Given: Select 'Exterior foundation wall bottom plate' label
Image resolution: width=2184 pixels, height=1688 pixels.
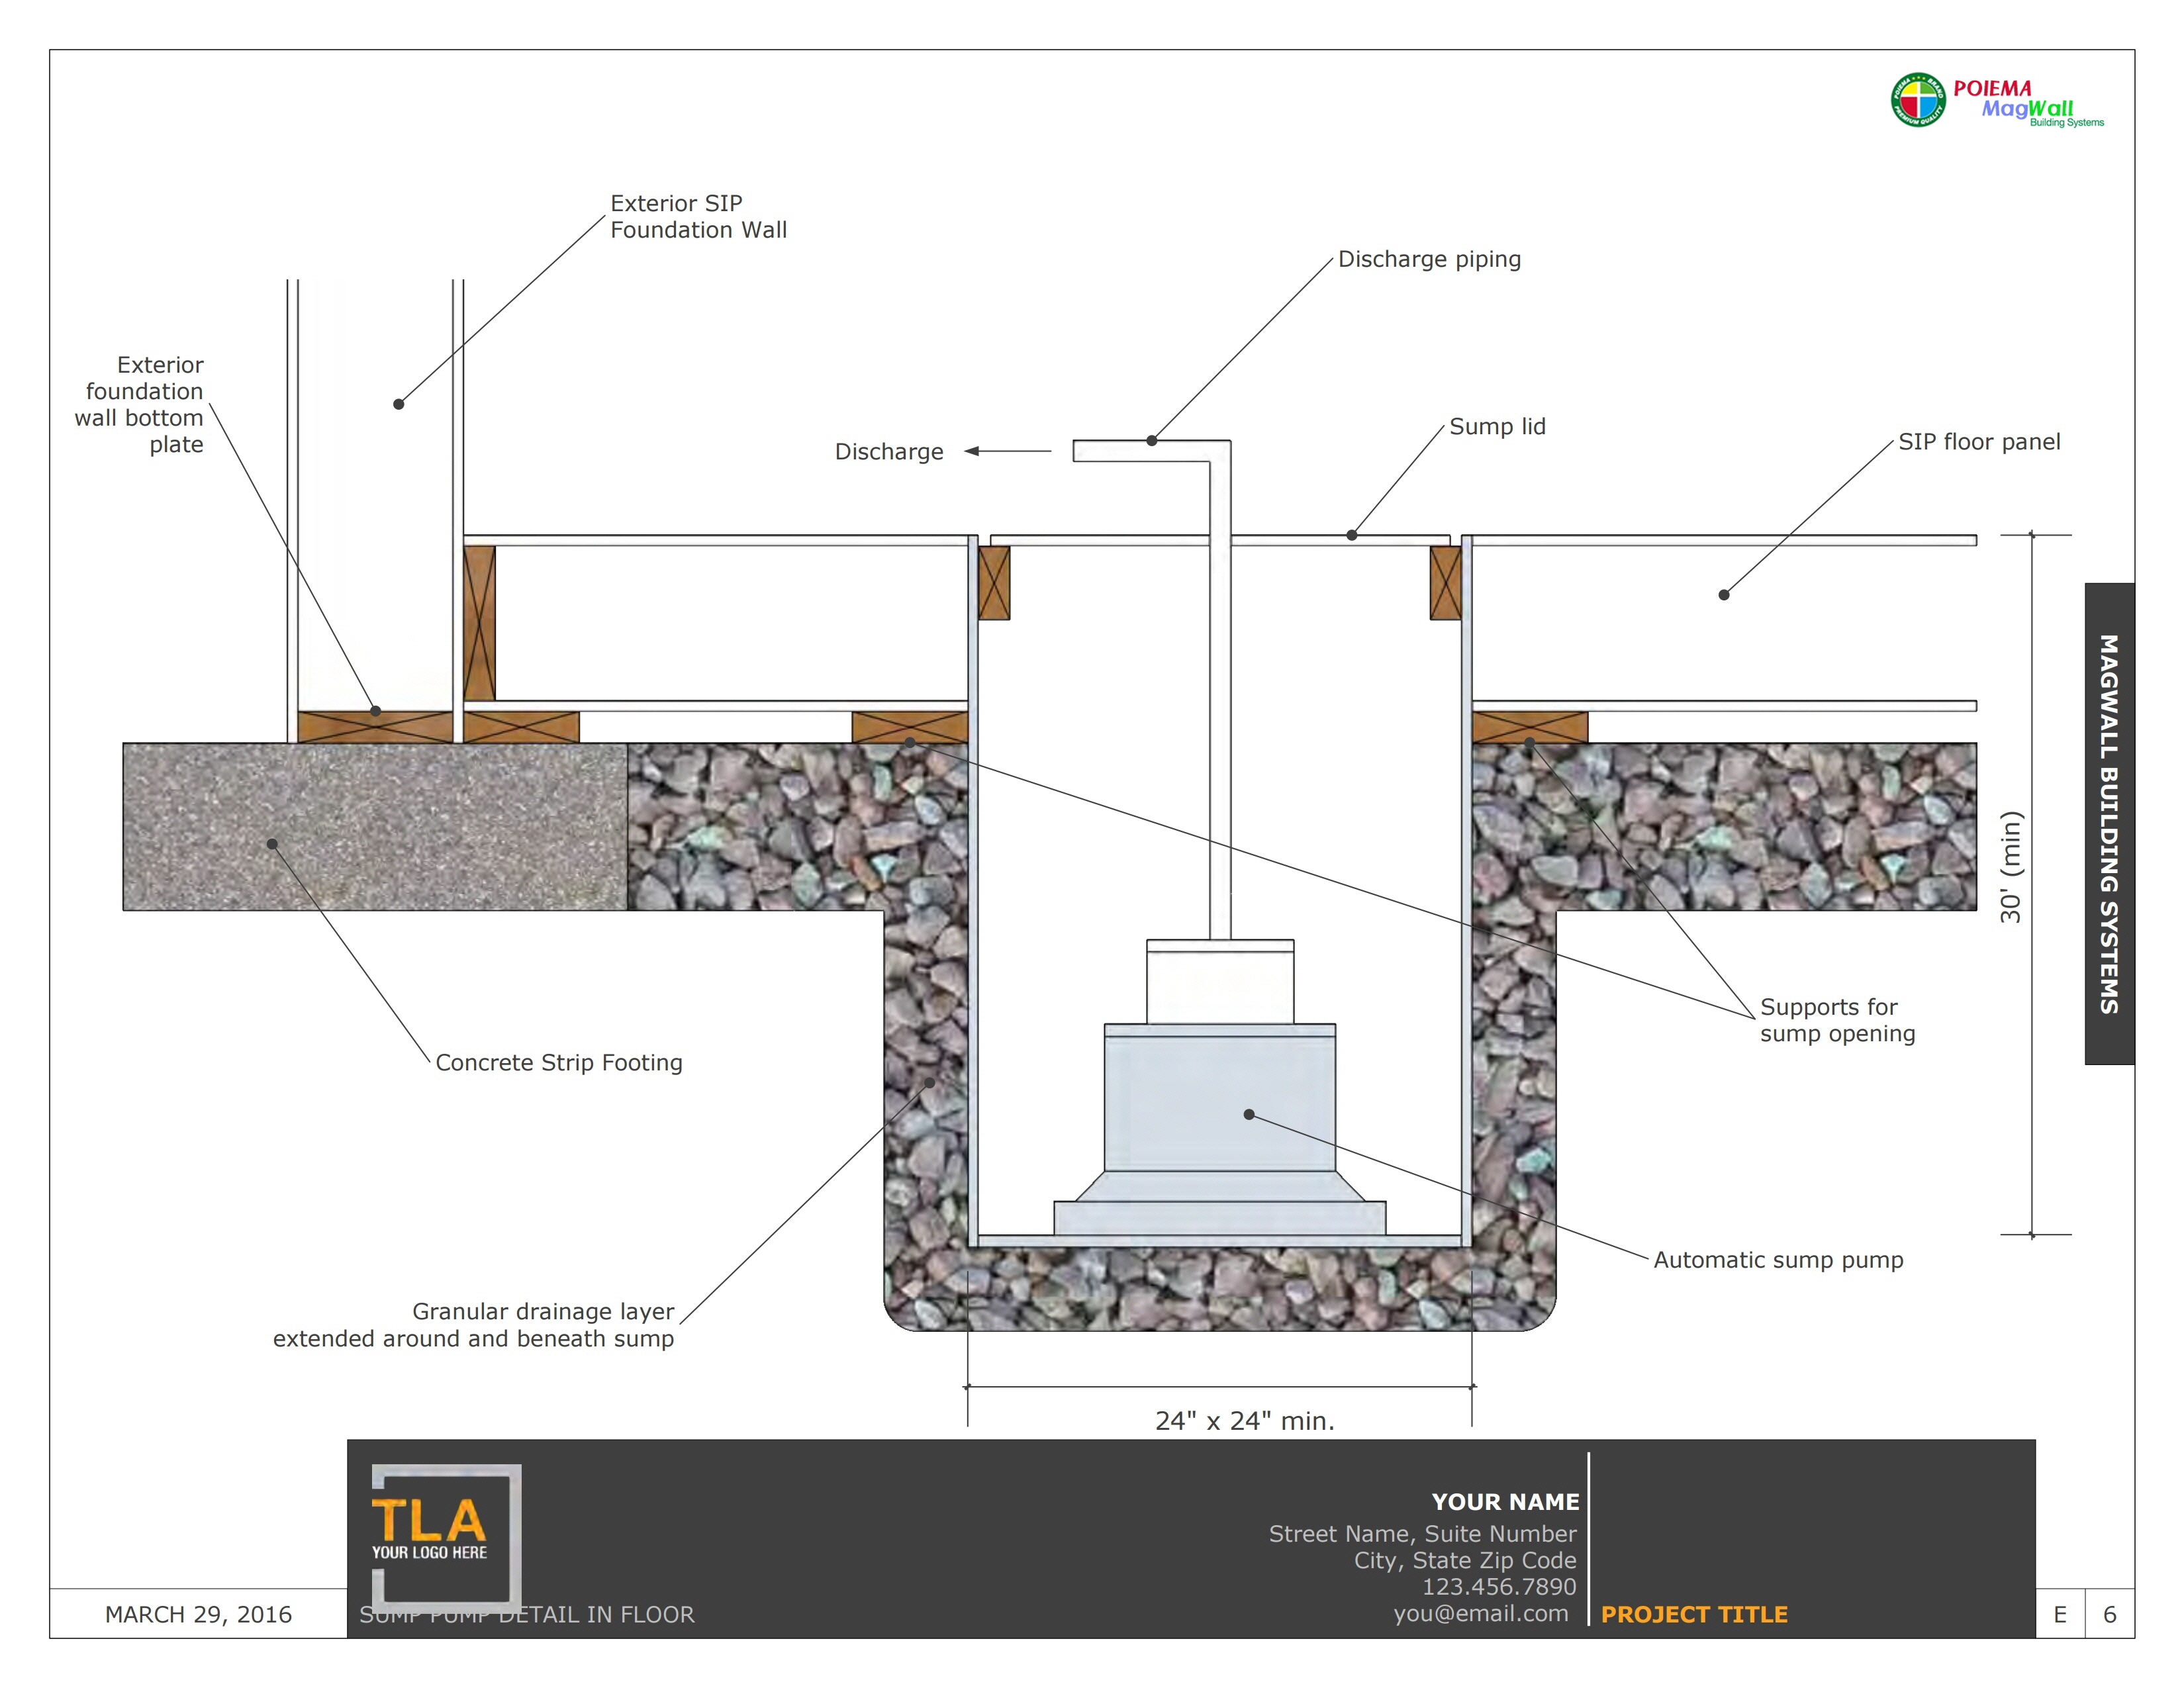Looking at the screenshot, I should coord(139,404).
